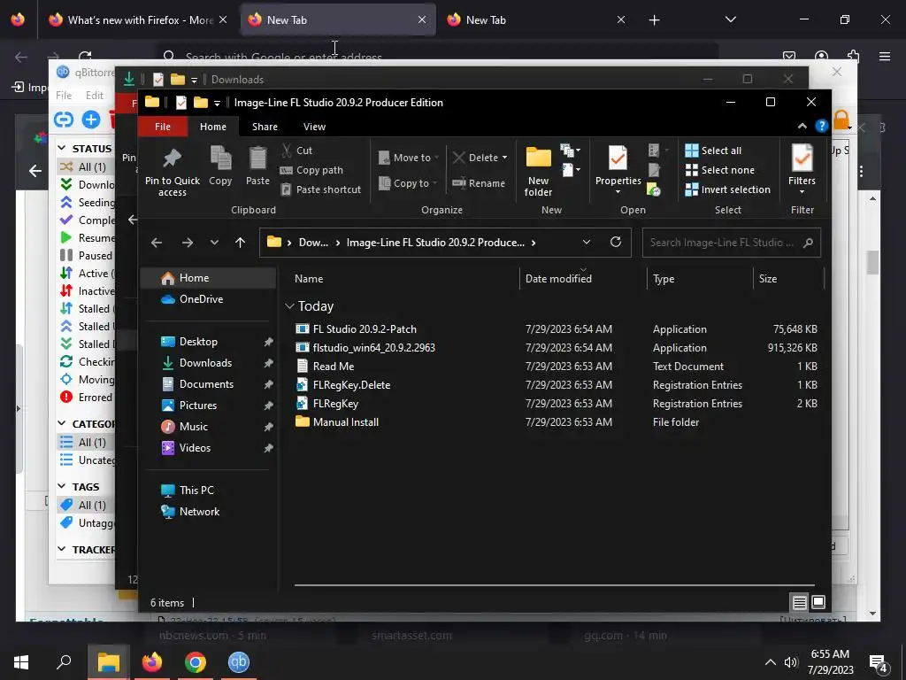The image size is (906, 680).
Task: Open Explorer help question mark
Action: (822, 126)
